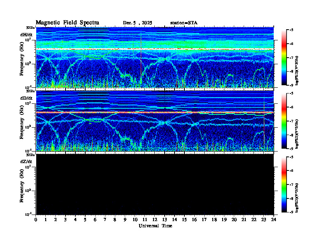
Task: Click the -7 tick on dD/dt color bar
Action: pos(291,121)
